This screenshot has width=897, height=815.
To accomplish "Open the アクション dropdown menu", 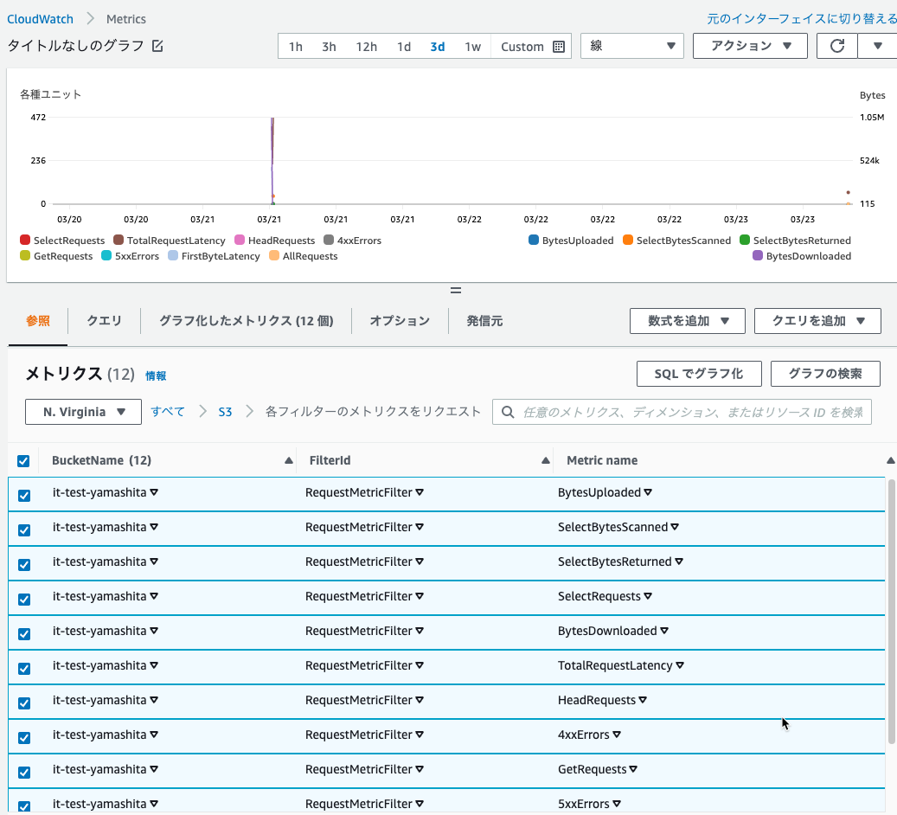I will [750, 46].
